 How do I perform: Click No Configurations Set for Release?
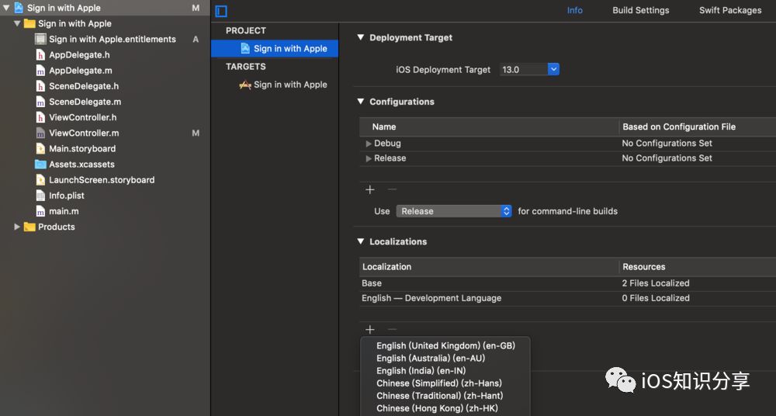pyautogui.click(x=667, y=158)
